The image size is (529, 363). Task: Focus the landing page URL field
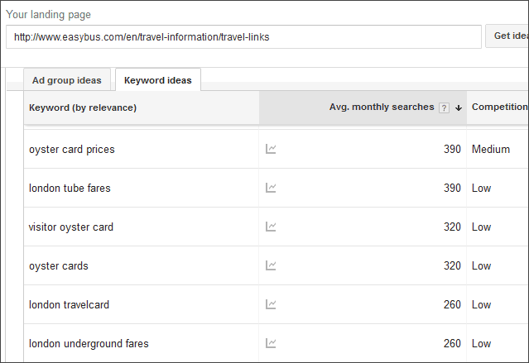click(243, 36)
